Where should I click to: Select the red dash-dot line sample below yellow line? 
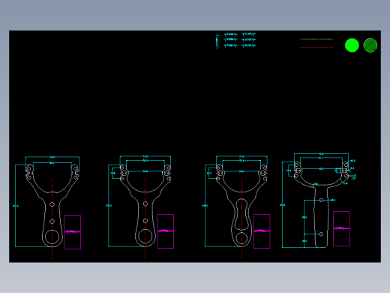(316, 47)
